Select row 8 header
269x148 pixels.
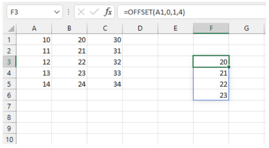point(9,117)
